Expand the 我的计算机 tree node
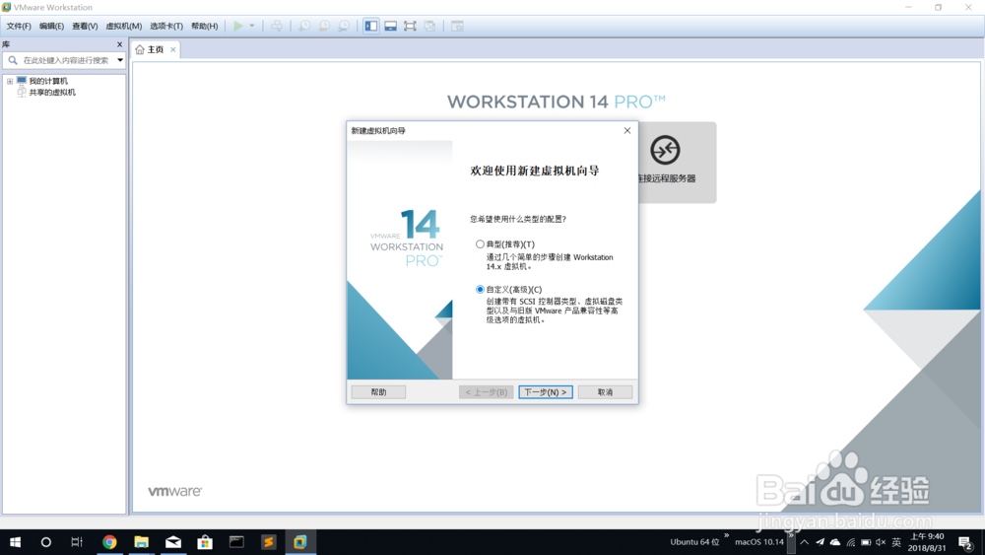Image resolution: width=985 pixels, height=555 pixels. click(10, 81)
